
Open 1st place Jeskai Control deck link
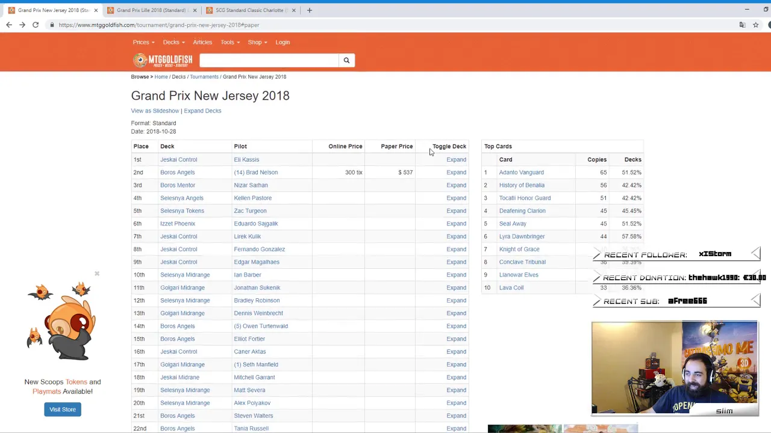click(178, 159)
